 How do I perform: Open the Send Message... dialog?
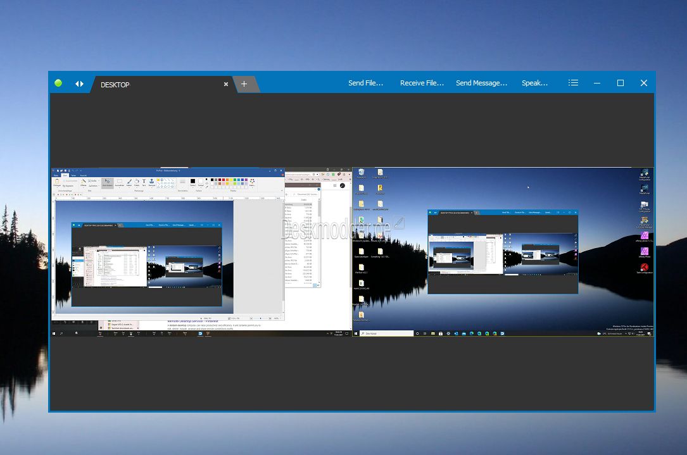point(481,83)
